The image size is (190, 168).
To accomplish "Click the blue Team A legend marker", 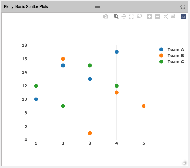I will 161,50.
